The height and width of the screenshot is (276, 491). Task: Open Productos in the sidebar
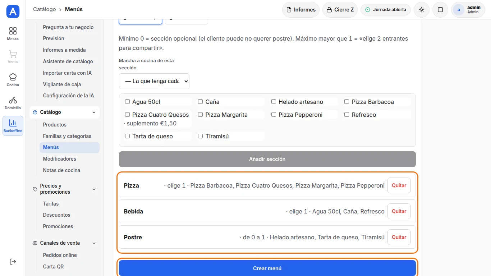point(69,125)
